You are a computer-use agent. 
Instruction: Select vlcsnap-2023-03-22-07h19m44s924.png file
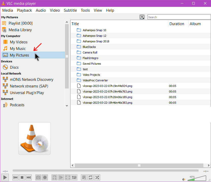pos(140,86)
